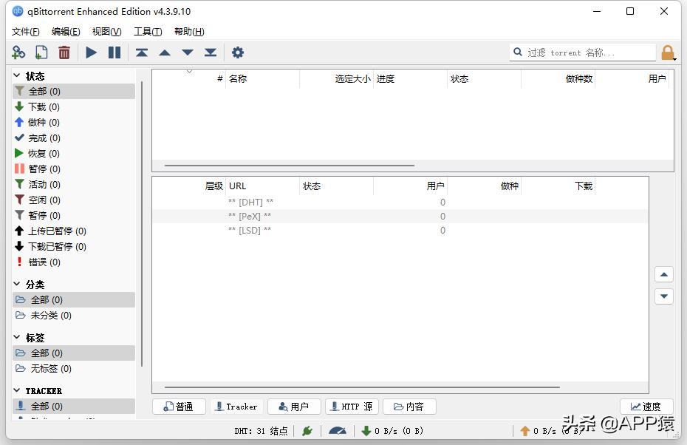Screen dimensions: 687x445
Task: Select the 错误 (0) status filter
Action: point(74,262)
